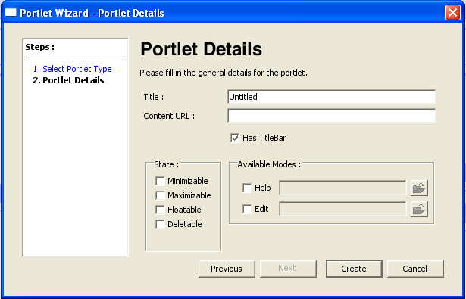Uncheck the Has TitleBar checkbox
The image size is (466, 299).
pos(235,138)
